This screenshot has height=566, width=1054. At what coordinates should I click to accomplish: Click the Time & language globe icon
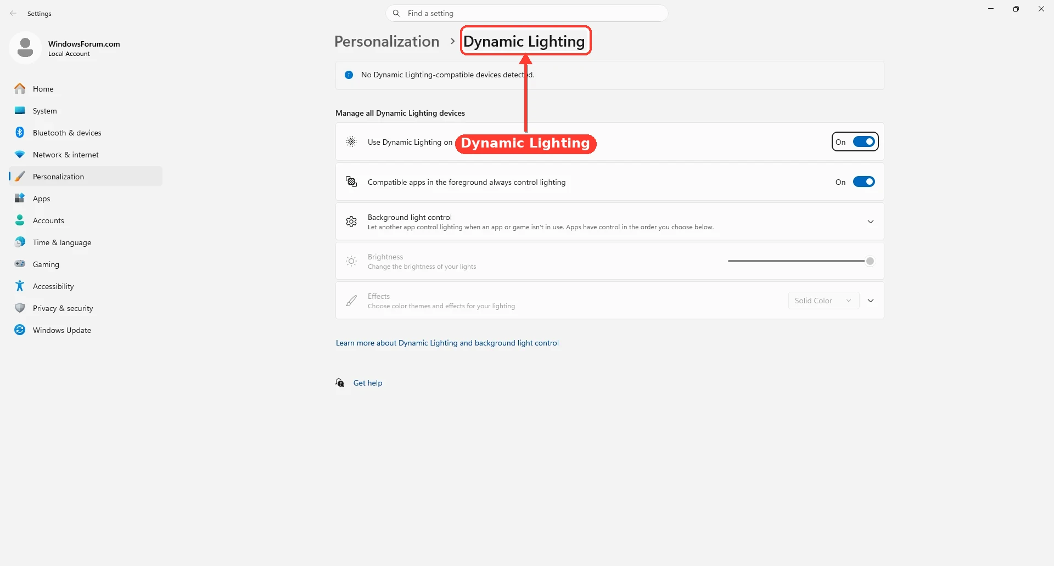(20, 242)
